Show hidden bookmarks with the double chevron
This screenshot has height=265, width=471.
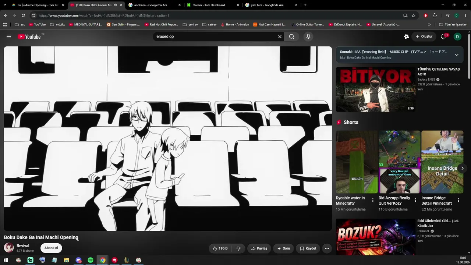coord(429,25)
